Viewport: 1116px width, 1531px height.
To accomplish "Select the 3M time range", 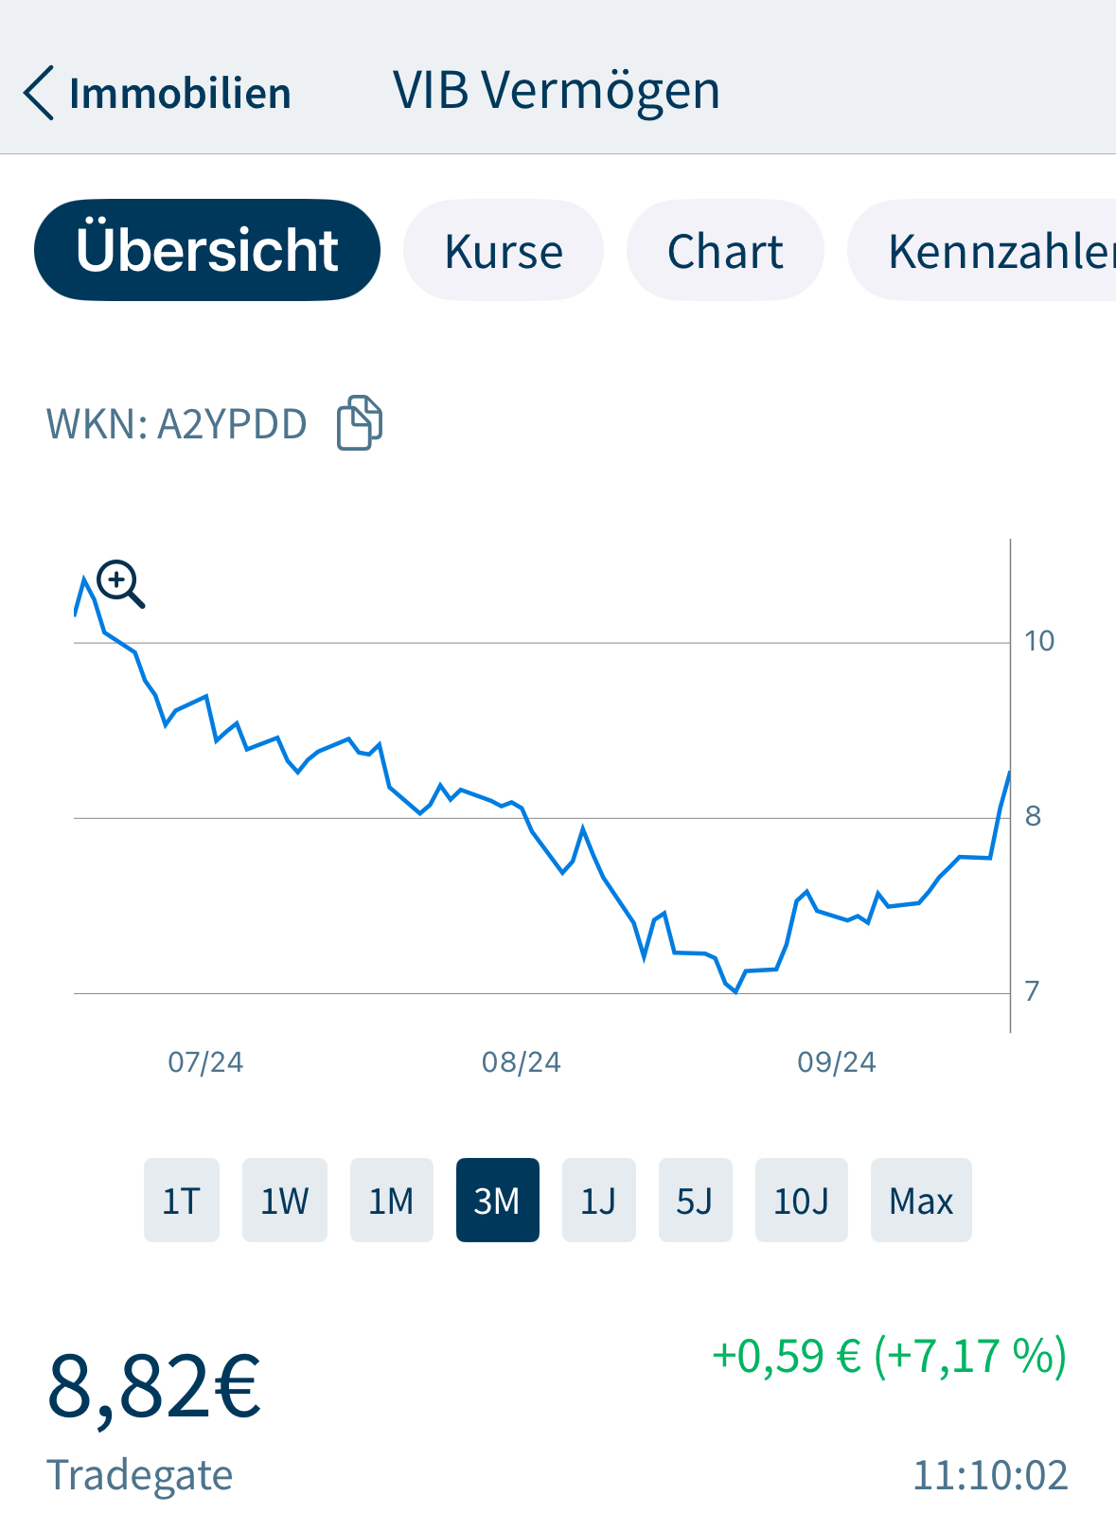I will click(x=497, y=1201).
